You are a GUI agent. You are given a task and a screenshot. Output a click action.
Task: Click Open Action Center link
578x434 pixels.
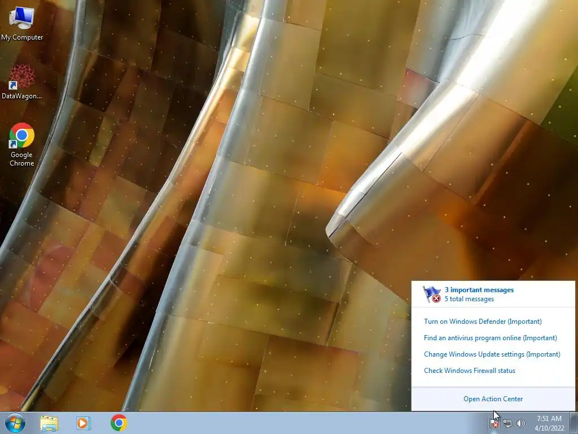point(493,399)
